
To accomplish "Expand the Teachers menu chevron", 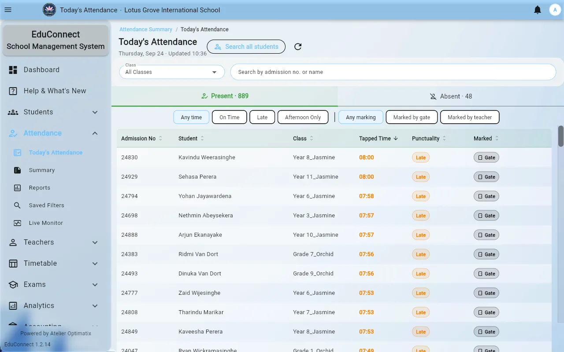I will [95, 242].
